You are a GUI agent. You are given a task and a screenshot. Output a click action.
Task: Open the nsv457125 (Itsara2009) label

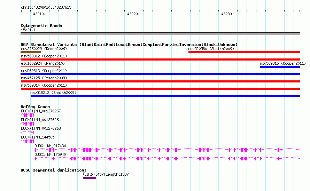pos(44,78)
